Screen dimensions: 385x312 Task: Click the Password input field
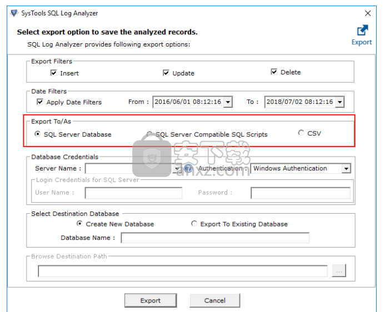pyautogui.click(x=301, y=193)
